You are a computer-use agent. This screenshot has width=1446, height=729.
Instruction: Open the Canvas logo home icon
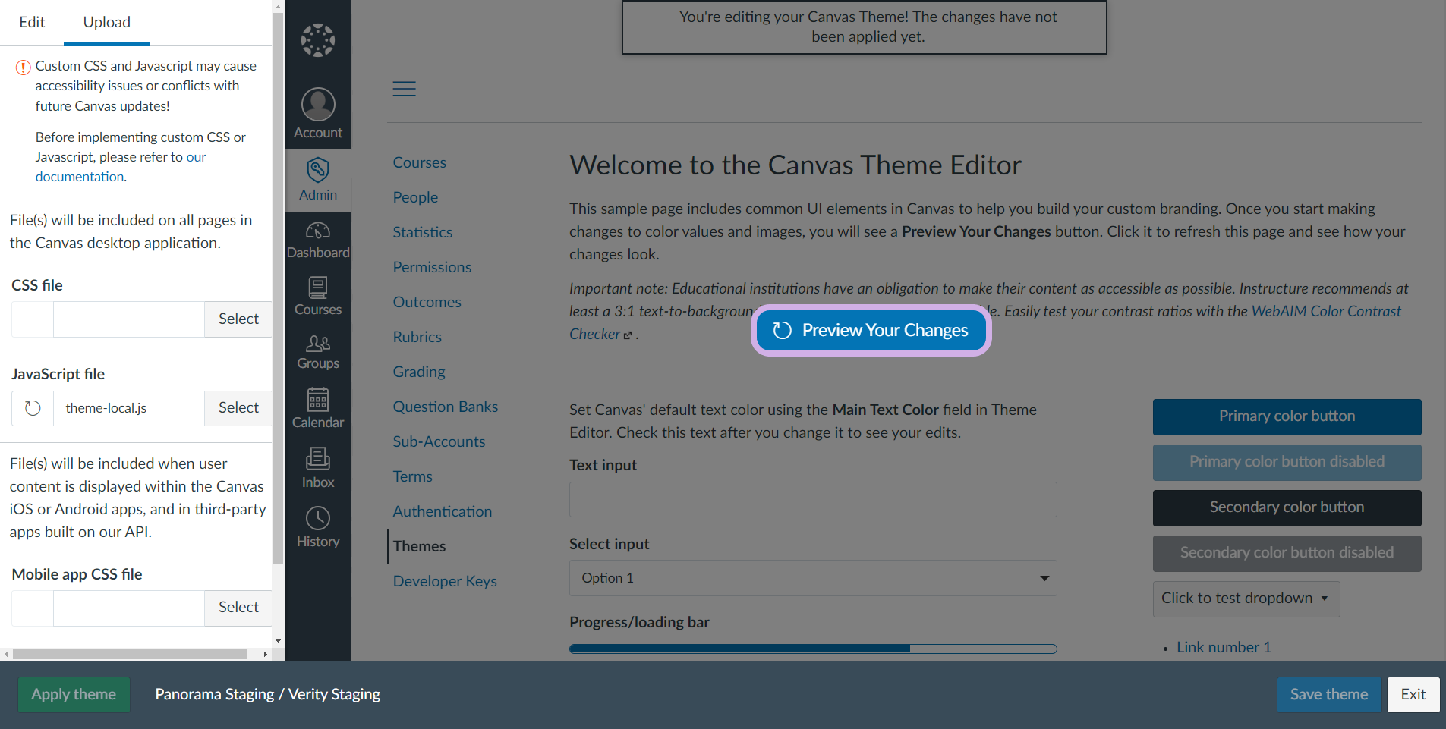[x=318, y=40]
